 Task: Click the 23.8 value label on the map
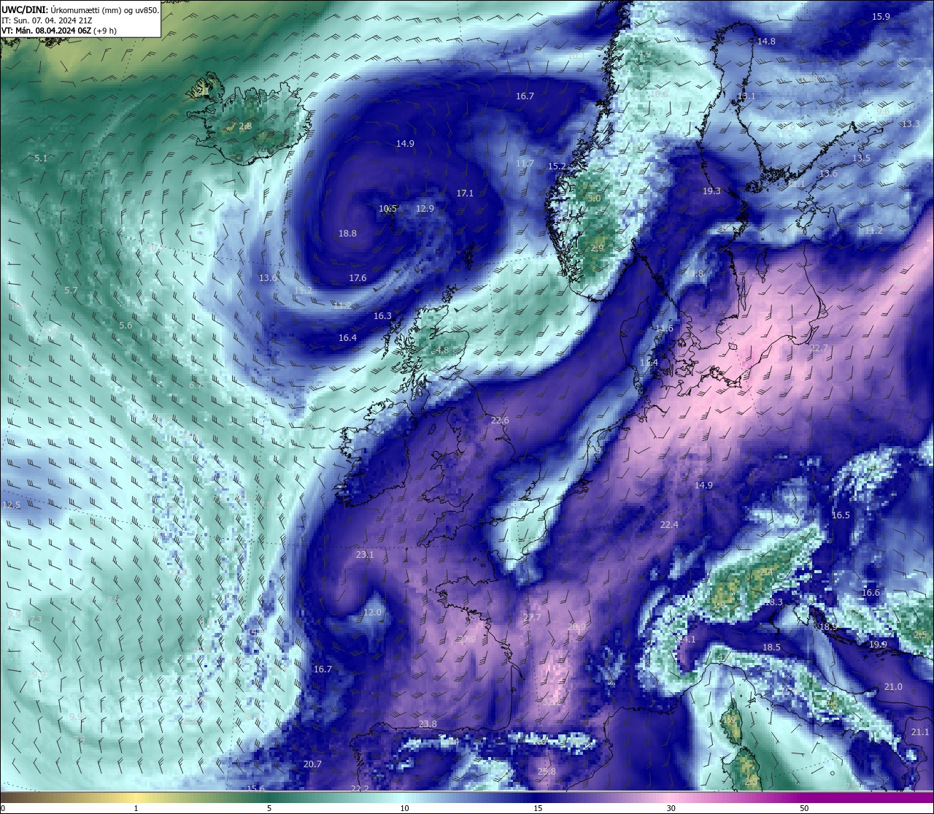[x=428, y=724]
